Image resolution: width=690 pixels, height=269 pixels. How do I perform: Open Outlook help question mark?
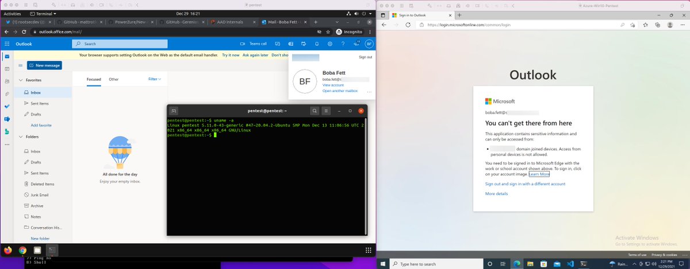[343, 44]
